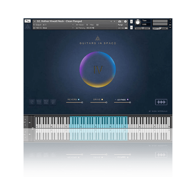Click the Voices 0 readout
Screen dimensions: 196x177
tap(82, 25)
